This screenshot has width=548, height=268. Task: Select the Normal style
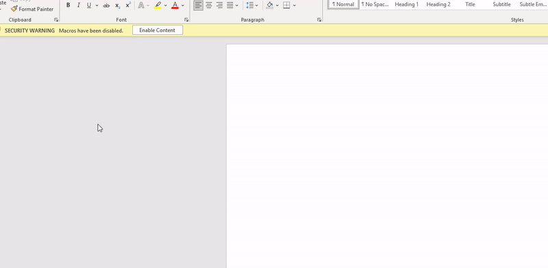(343, 4)
